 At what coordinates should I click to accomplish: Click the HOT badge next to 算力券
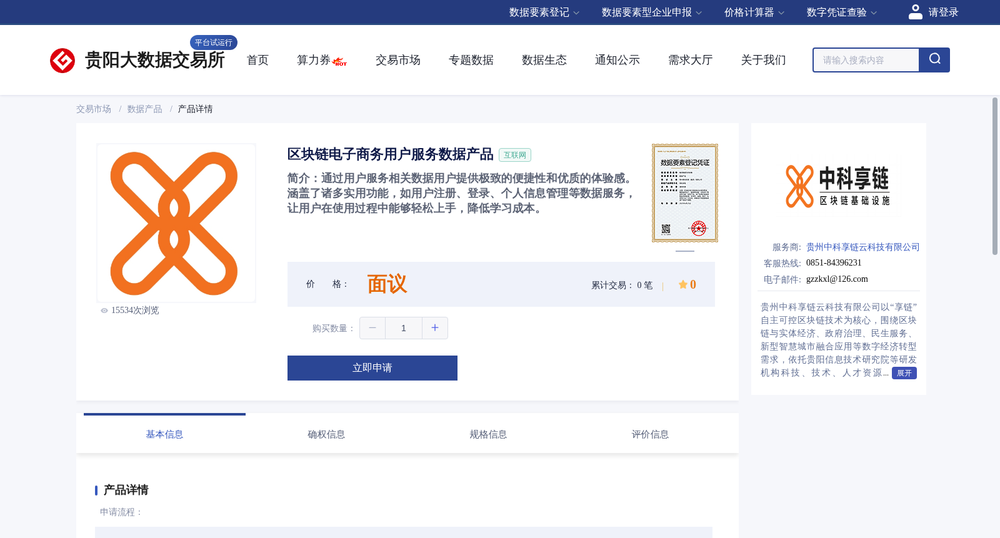[x=340, y=62]
